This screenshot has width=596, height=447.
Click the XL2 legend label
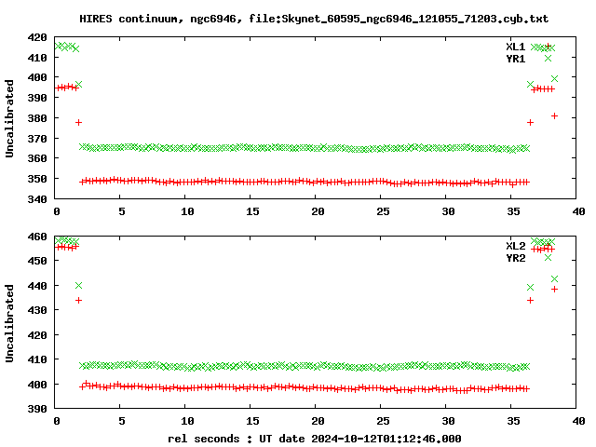(515, 246)
